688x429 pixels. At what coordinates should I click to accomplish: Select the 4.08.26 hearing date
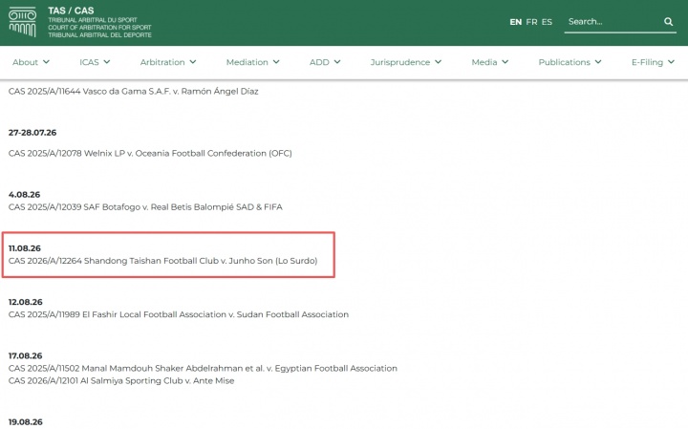pyautogui.click(x=24, y=194)
